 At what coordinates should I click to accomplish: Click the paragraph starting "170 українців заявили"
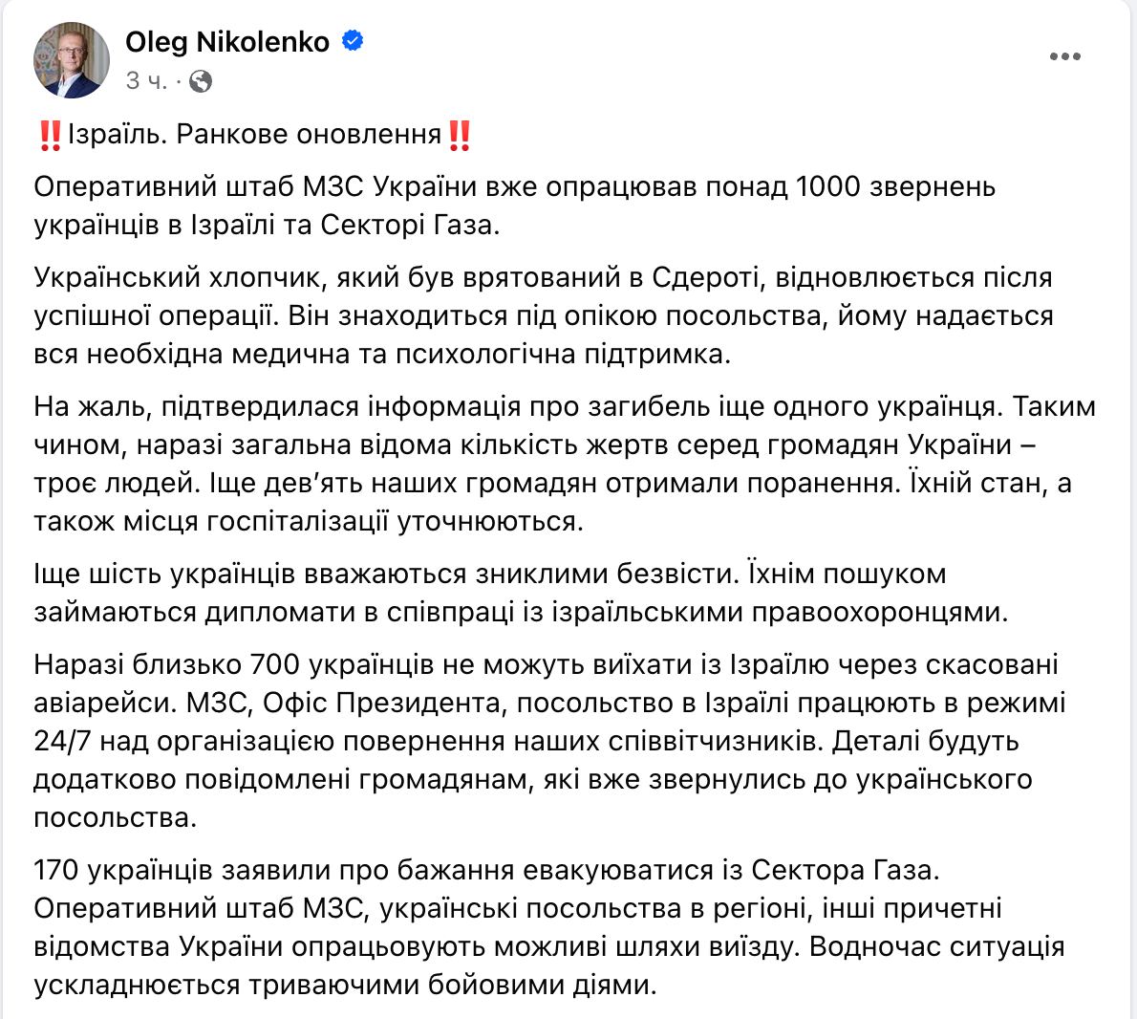coord(549,927)
